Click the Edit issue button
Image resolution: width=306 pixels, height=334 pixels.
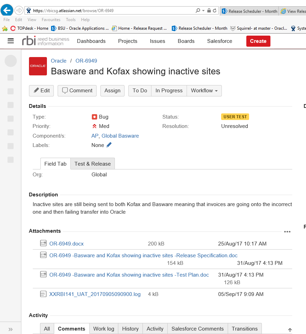coord(41,91)
